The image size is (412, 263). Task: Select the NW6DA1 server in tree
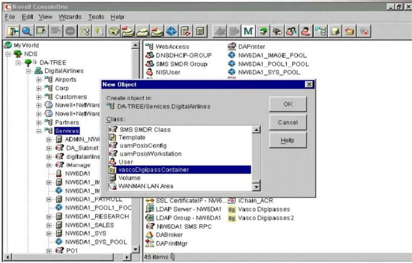click(x=78, y=173)
